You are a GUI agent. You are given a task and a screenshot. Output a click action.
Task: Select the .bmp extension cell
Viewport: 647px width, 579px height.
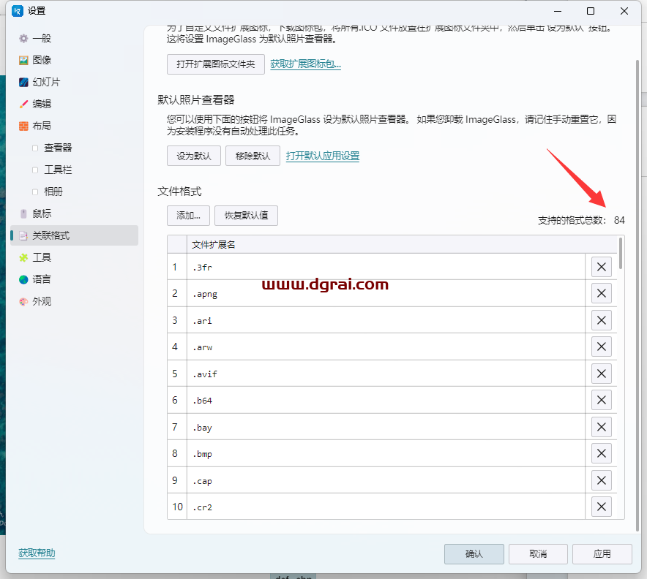pyautogui.click(x=386, y=453)
